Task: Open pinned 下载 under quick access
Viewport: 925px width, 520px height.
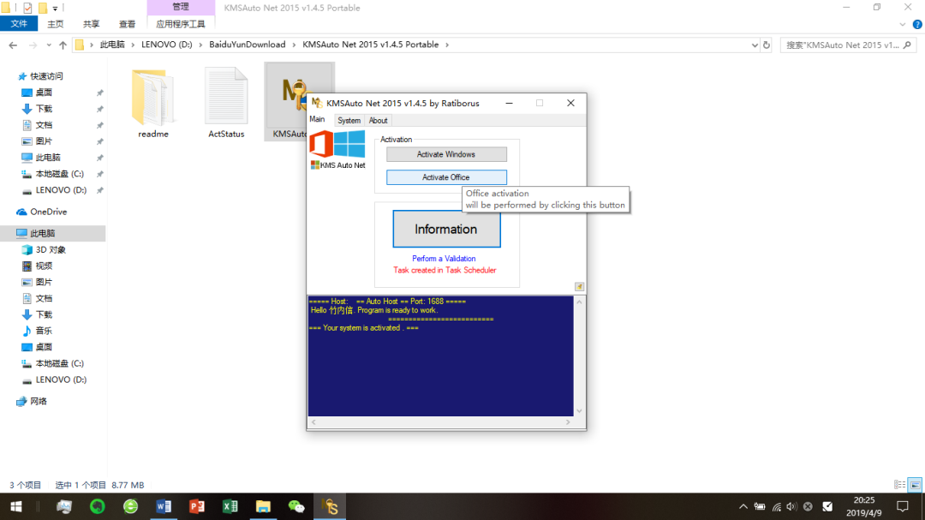Action: click(x=44, y=109)
